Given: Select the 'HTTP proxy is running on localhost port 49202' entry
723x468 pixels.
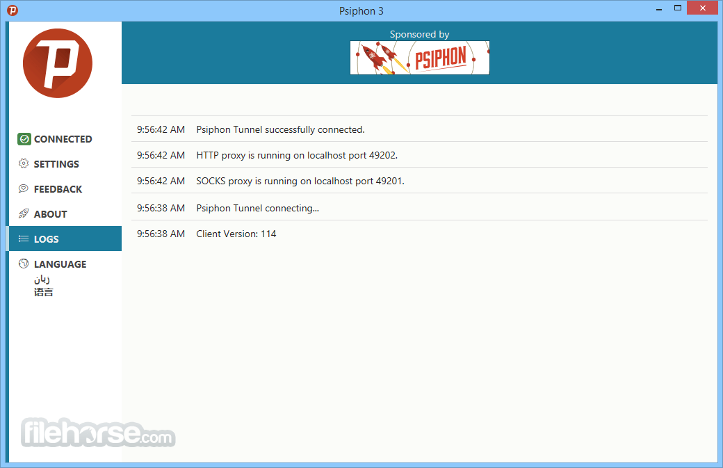Looking at the screenshot, I should (419, 155).
